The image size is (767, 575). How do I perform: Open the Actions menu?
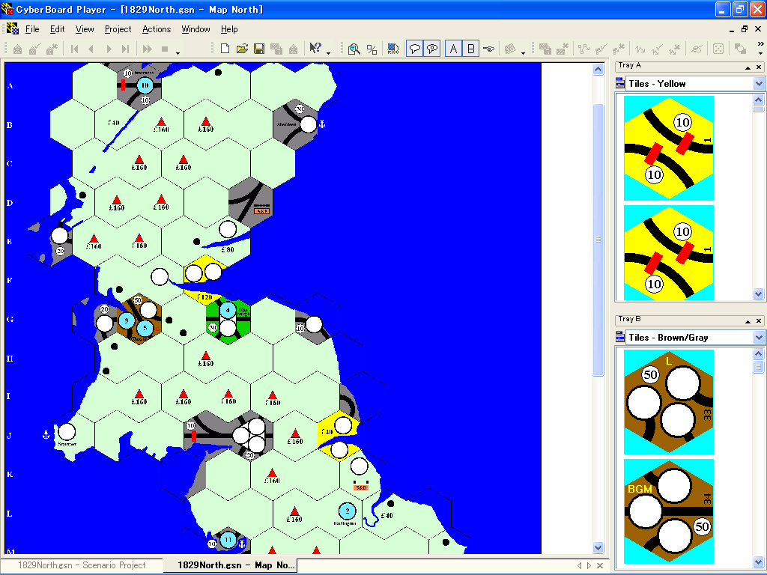pos(157,29)
